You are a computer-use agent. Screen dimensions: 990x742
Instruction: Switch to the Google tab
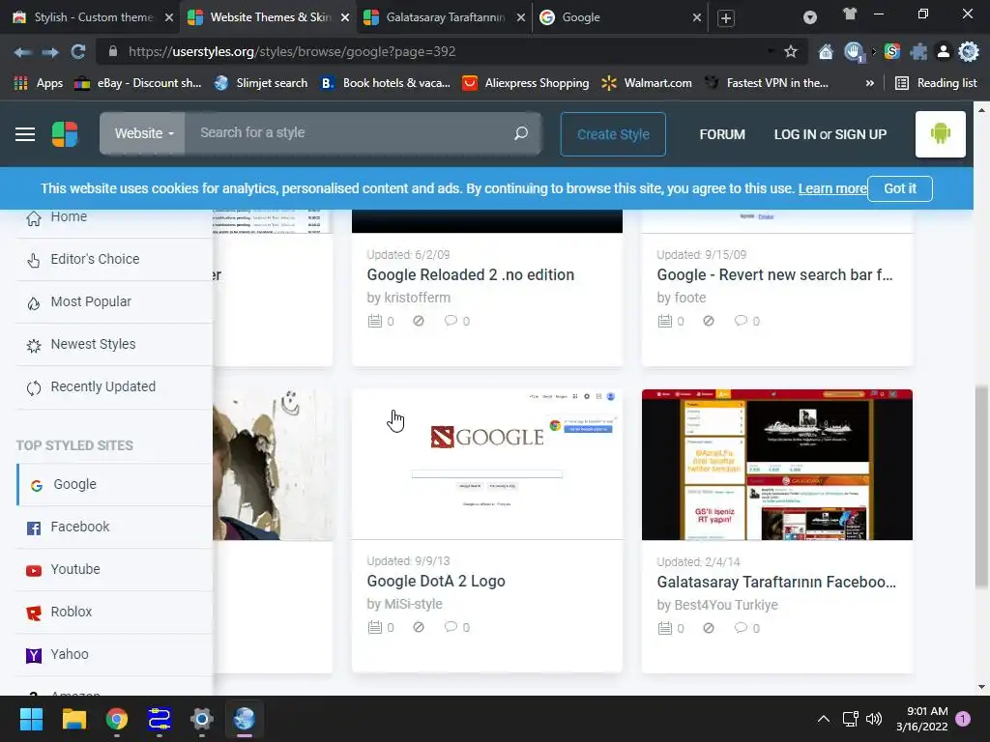(x=620, y=17)
